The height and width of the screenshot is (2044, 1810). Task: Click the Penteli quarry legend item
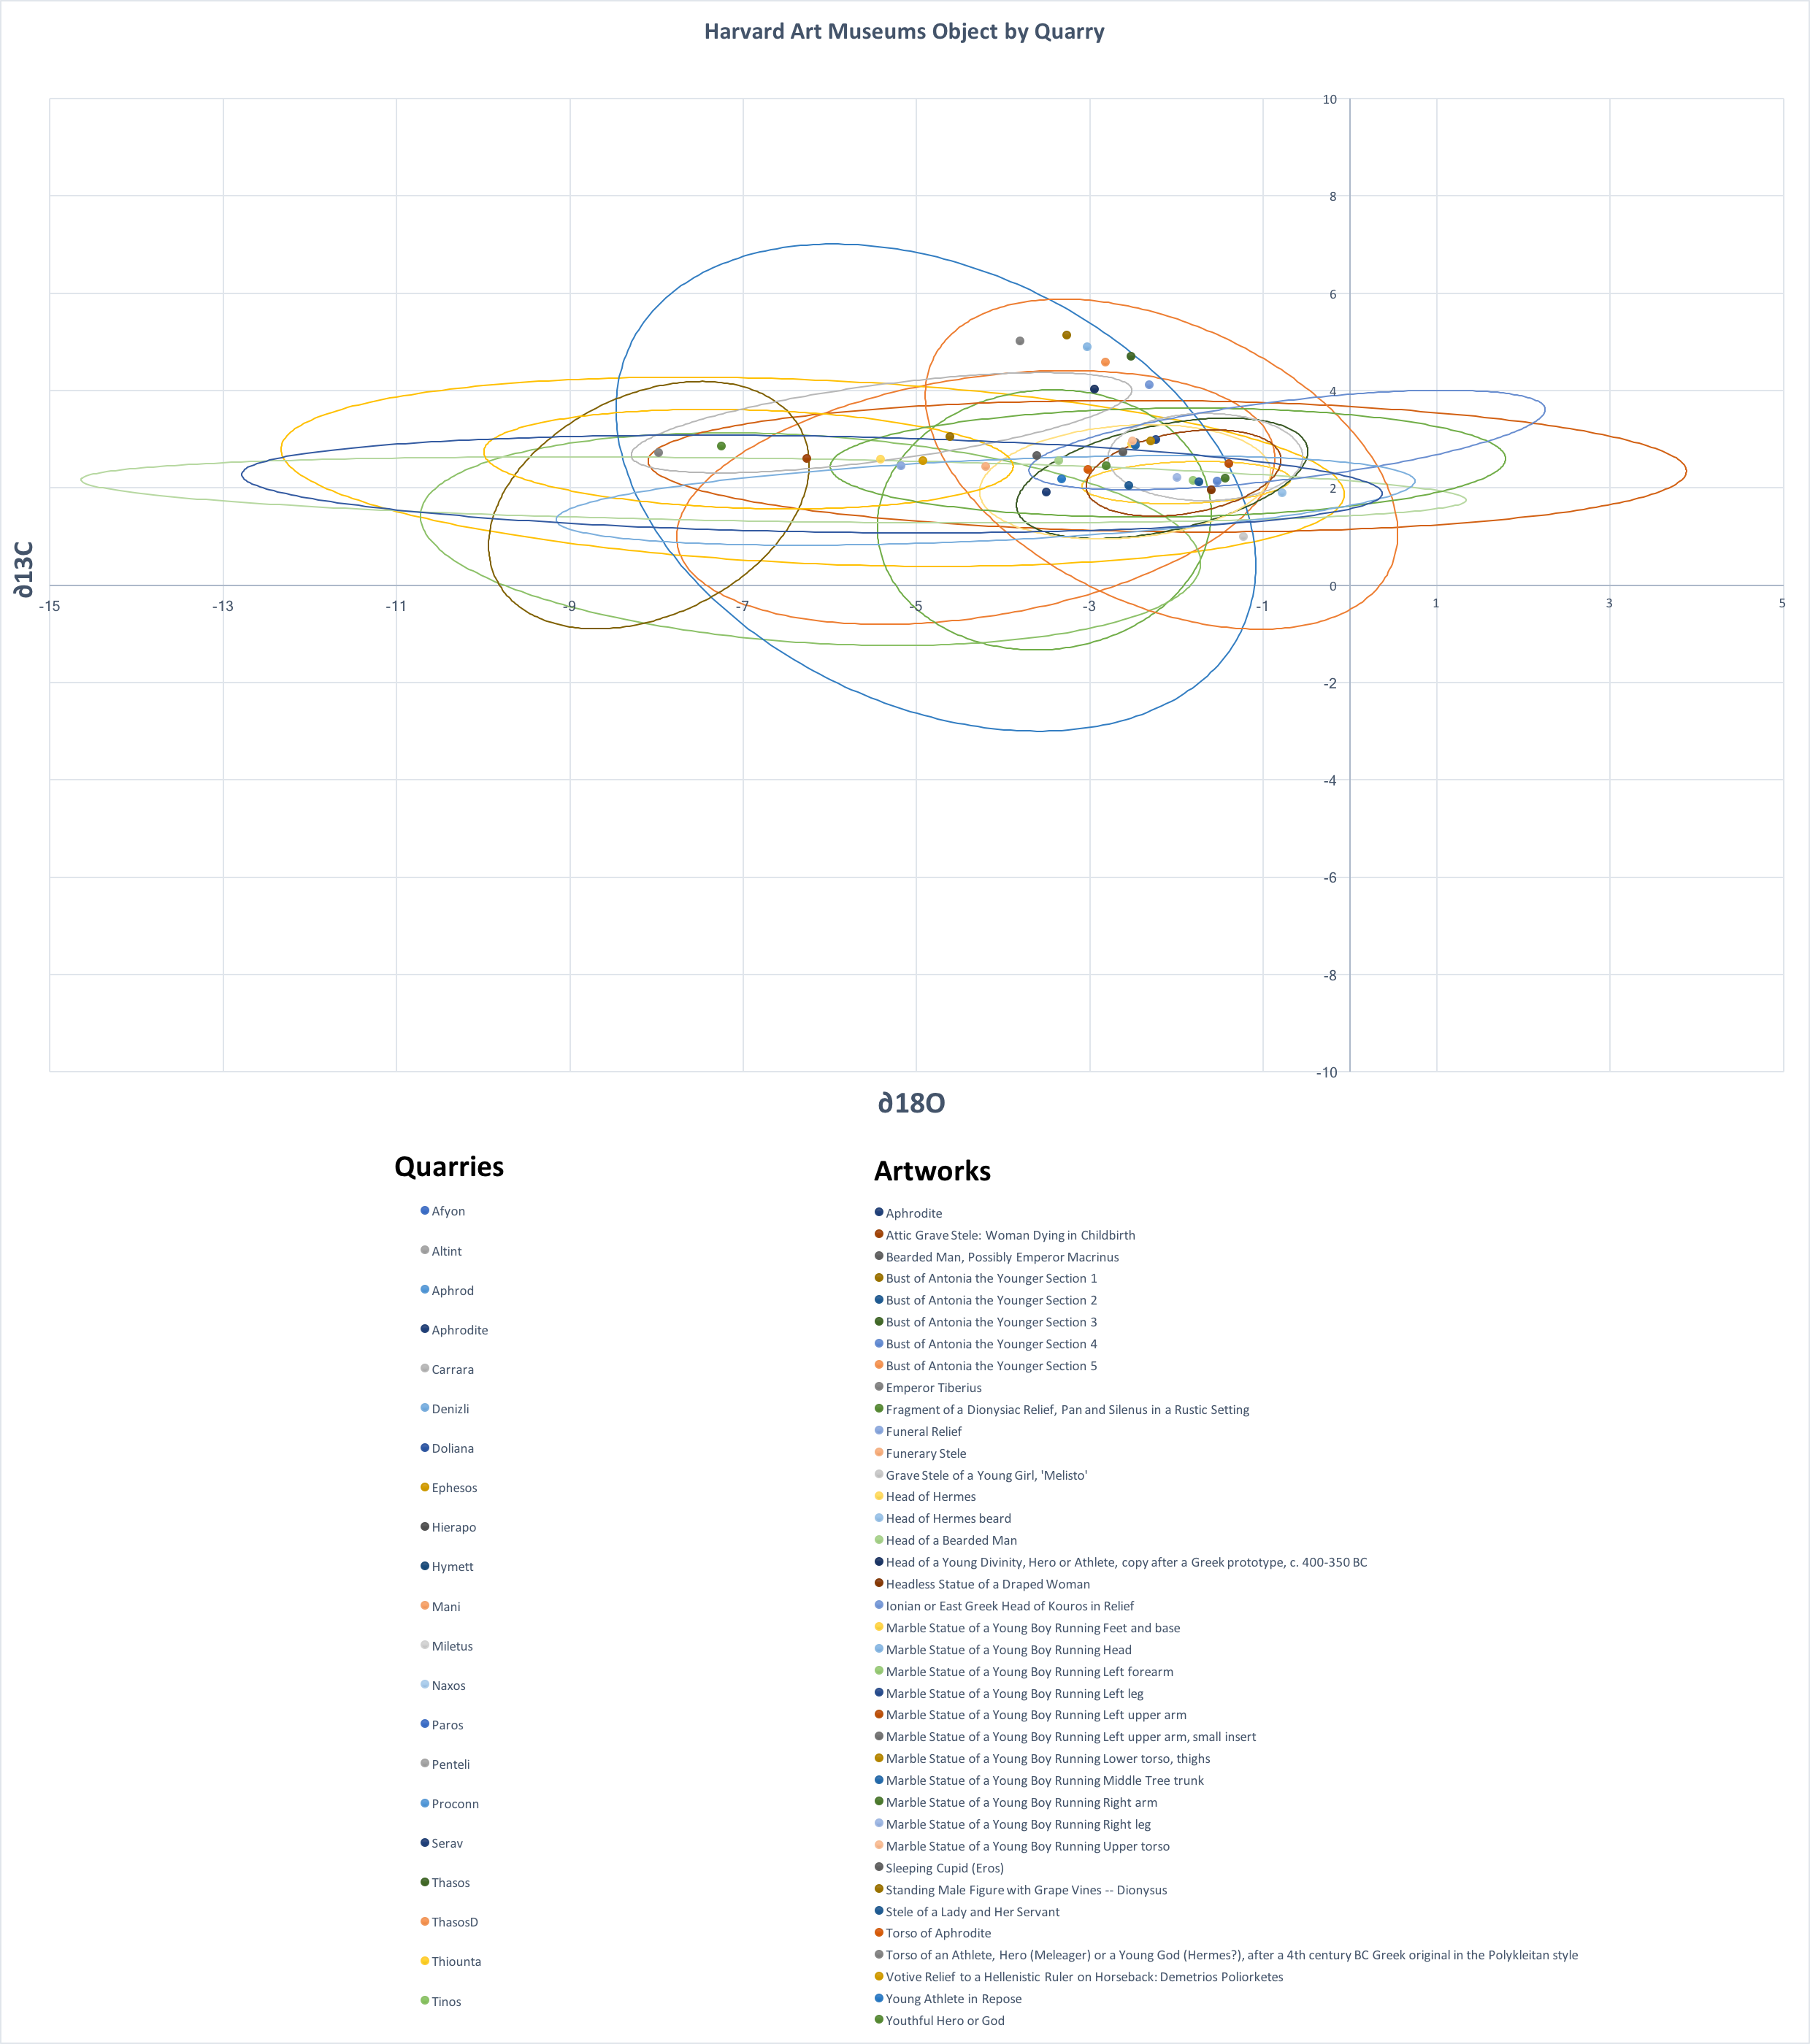(450, 1764)
